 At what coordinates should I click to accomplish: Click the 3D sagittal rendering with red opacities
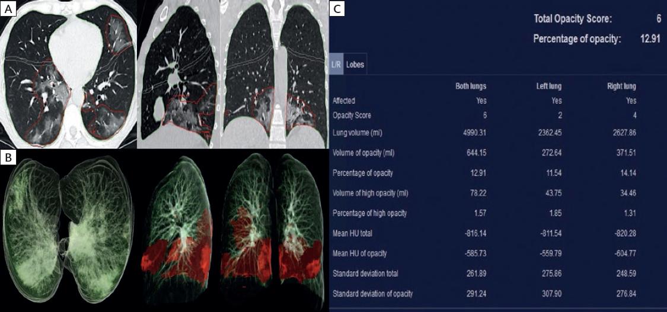click(x=178, y=231)
